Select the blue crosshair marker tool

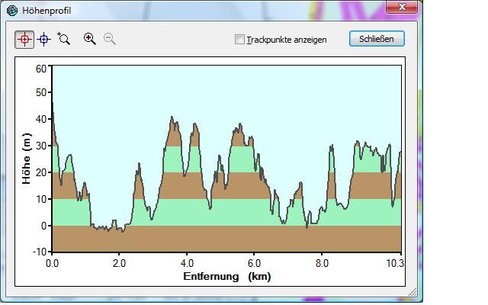click(x=44, y=39)
